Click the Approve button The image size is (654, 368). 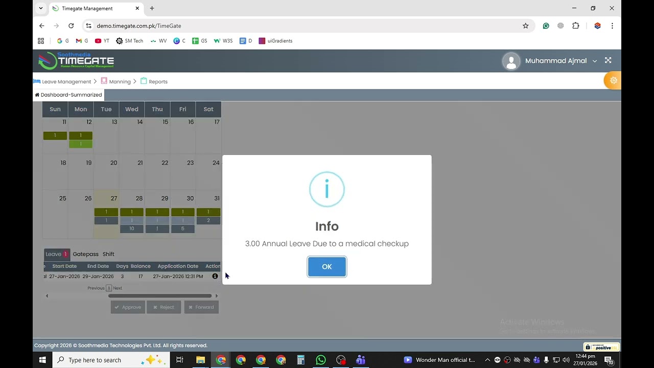pyautogui.click(x=128, y=307)
